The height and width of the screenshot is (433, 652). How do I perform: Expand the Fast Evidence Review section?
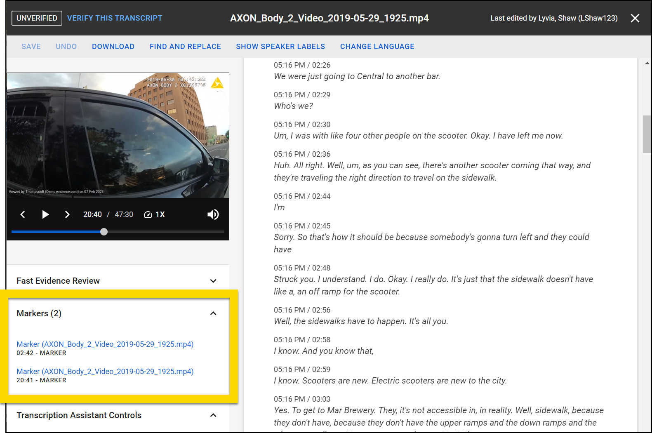pyautogui.click(x=213, y=281)
